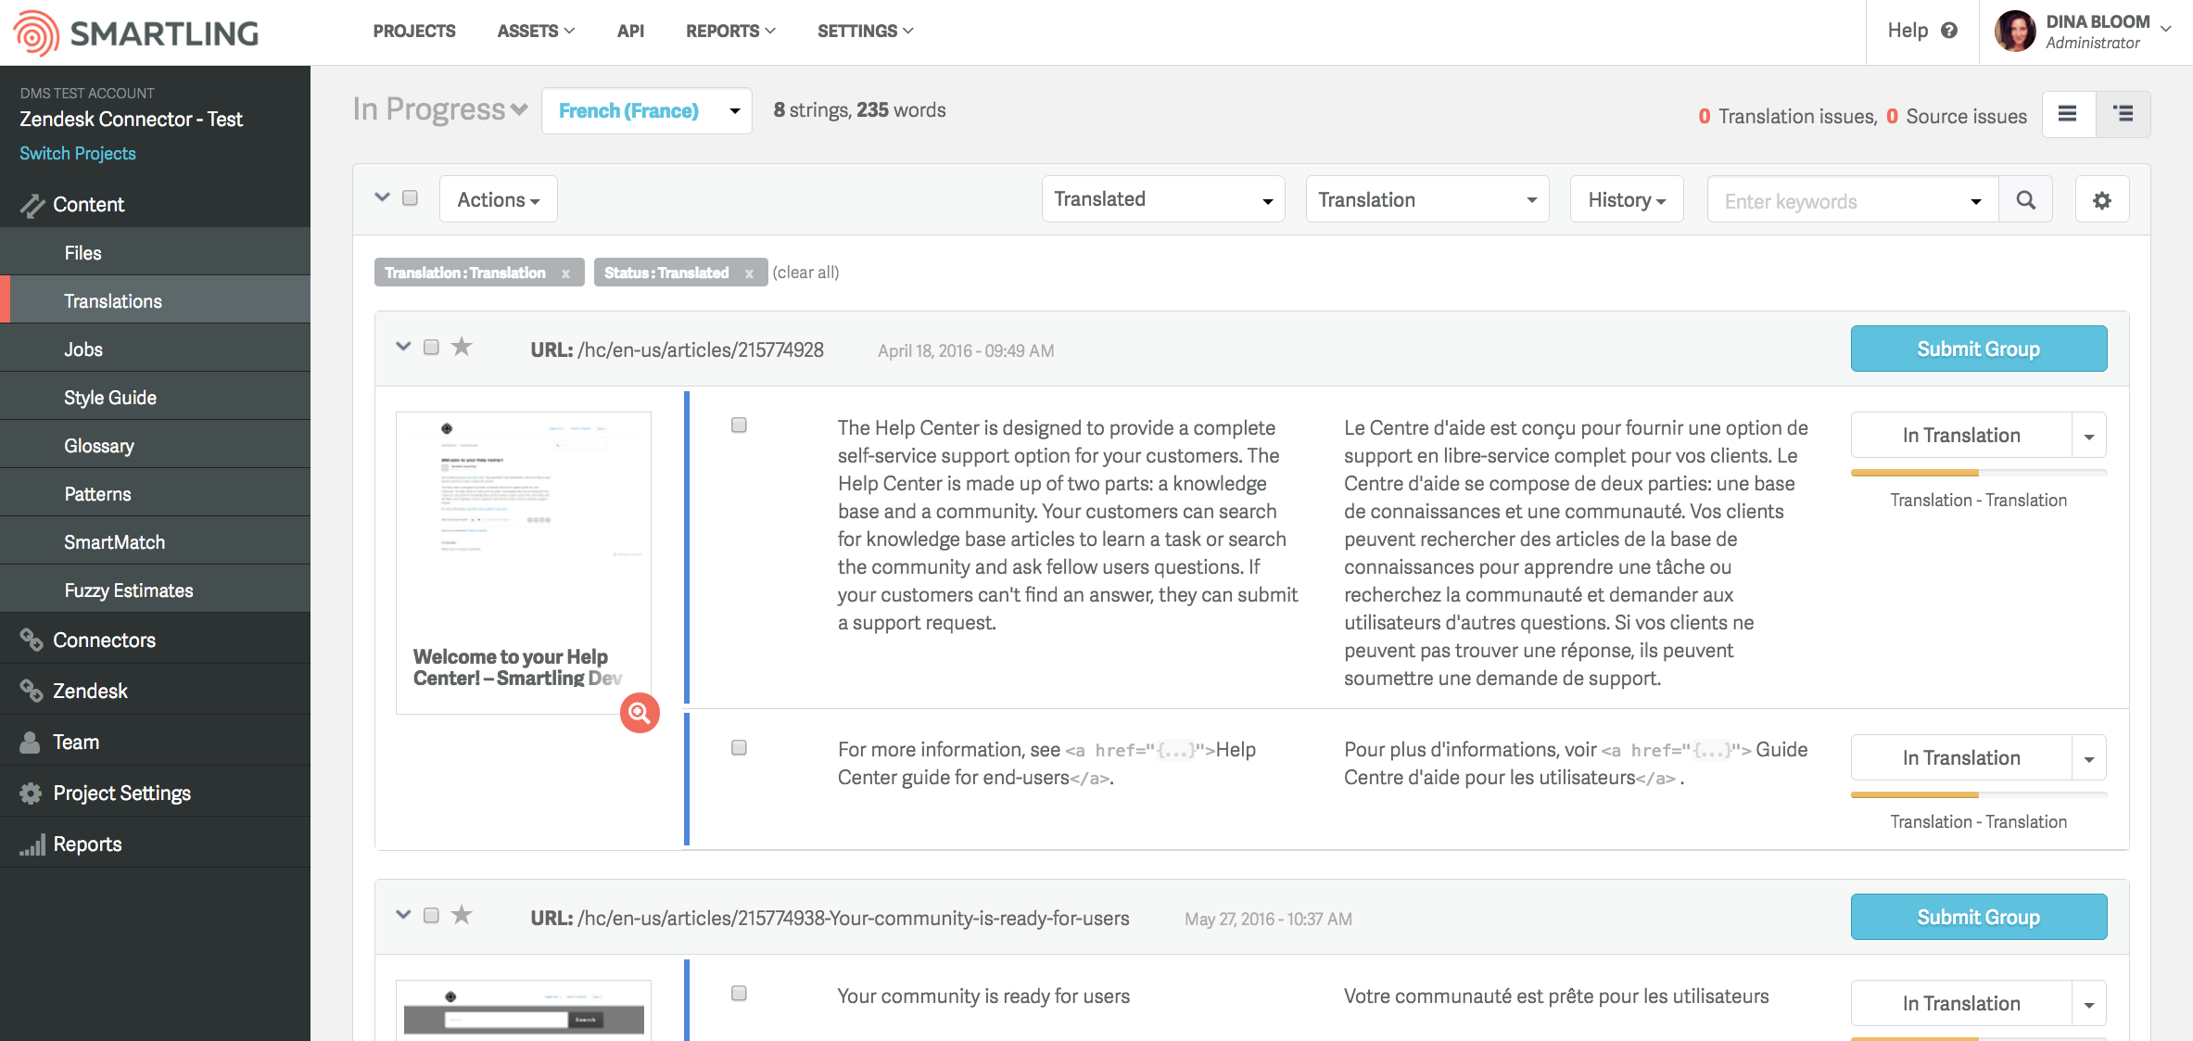The height and width of the screenshot is (1041, 2193).
Task: Click the Switch Projects link
Action: 78,154
